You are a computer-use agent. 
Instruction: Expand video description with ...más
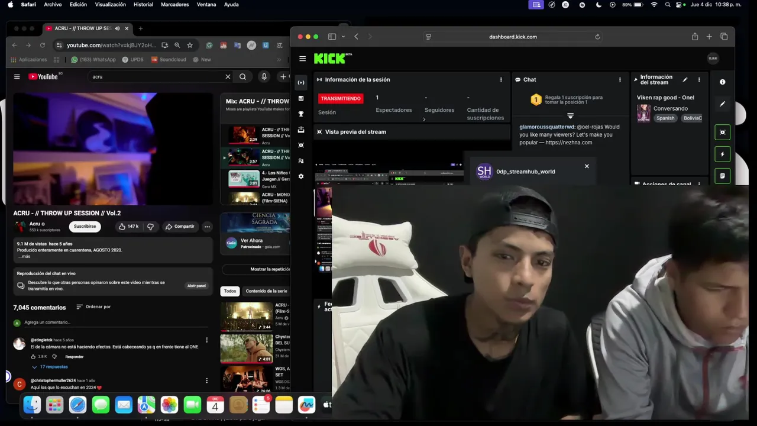(24, 256)
